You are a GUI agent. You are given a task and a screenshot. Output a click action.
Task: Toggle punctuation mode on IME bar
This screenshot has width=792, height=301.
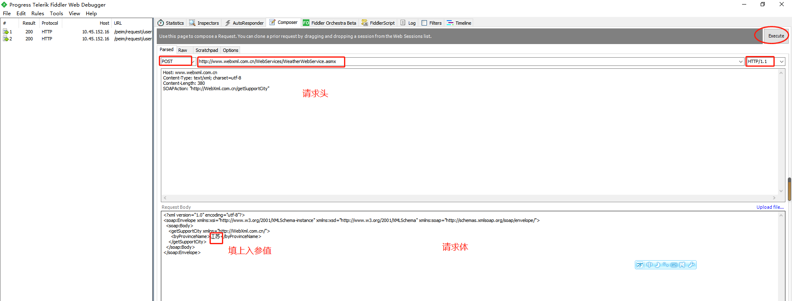click(665, 265)
